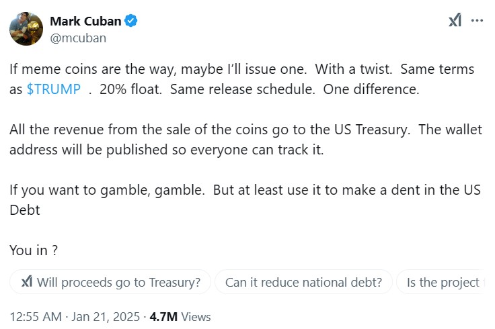Viewport: 495px width, 329px height.
Task: Click the Grok icon beside the three dots
Action: click(x=455, y=21)
